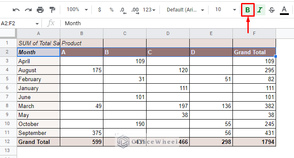The width and height of the screenshot is (294, 158).
Task: Undo the last action
Action: click(x=16, y=10)
